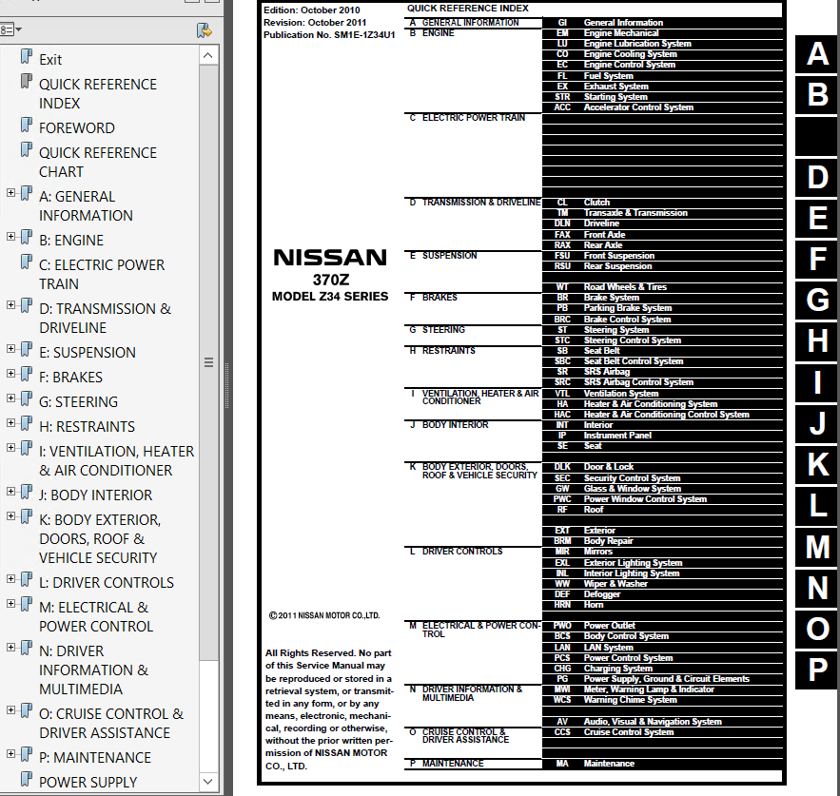Expand M: ELECTRICAL & POWER CONTROL bookmark
The image size is (840, 796).
pyautogui.click(x=10, y=603)
